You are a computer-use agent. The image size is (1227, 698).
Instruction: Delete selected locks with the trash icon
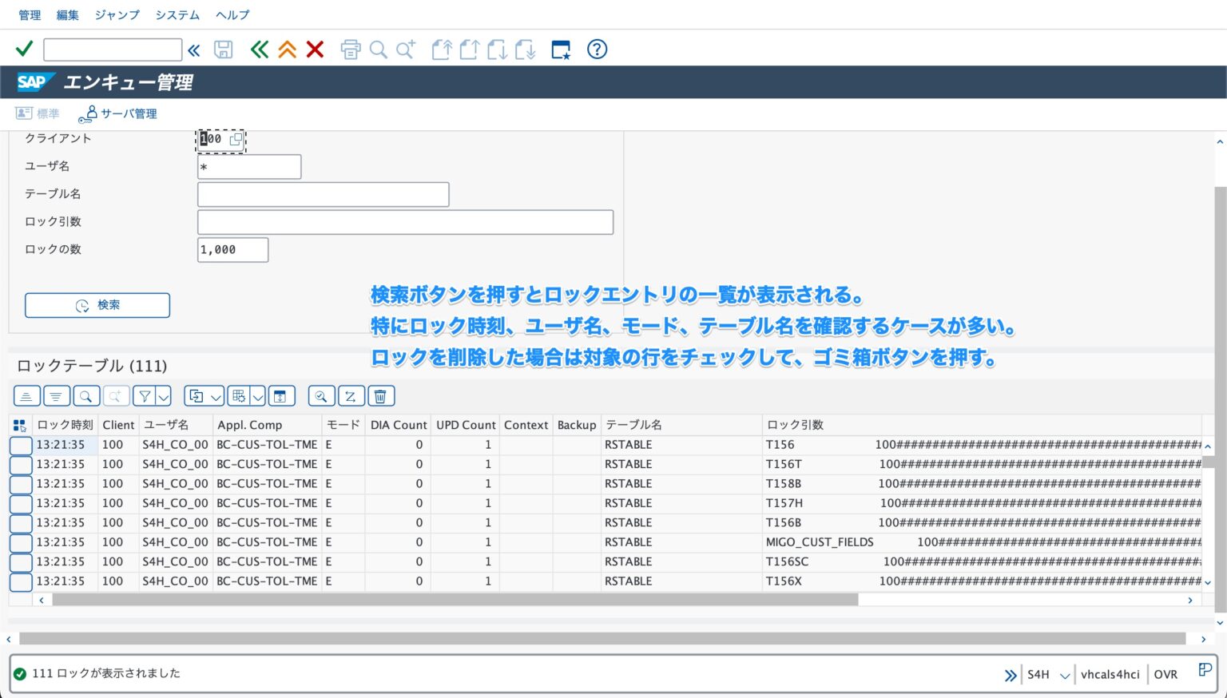[381, 395]
